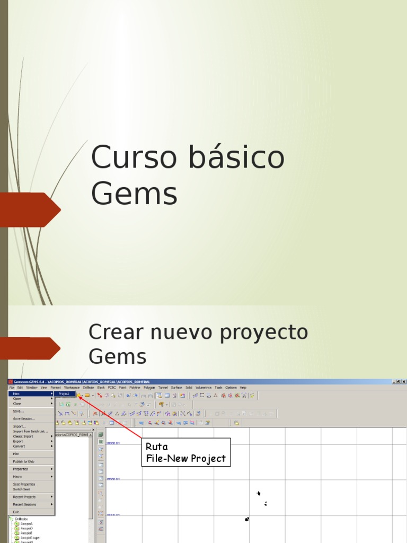Choose Import from Batch List...
Image resolution: width=407 pixels, height=543 pixels.
pyautogui.click(x=31, y=432)
